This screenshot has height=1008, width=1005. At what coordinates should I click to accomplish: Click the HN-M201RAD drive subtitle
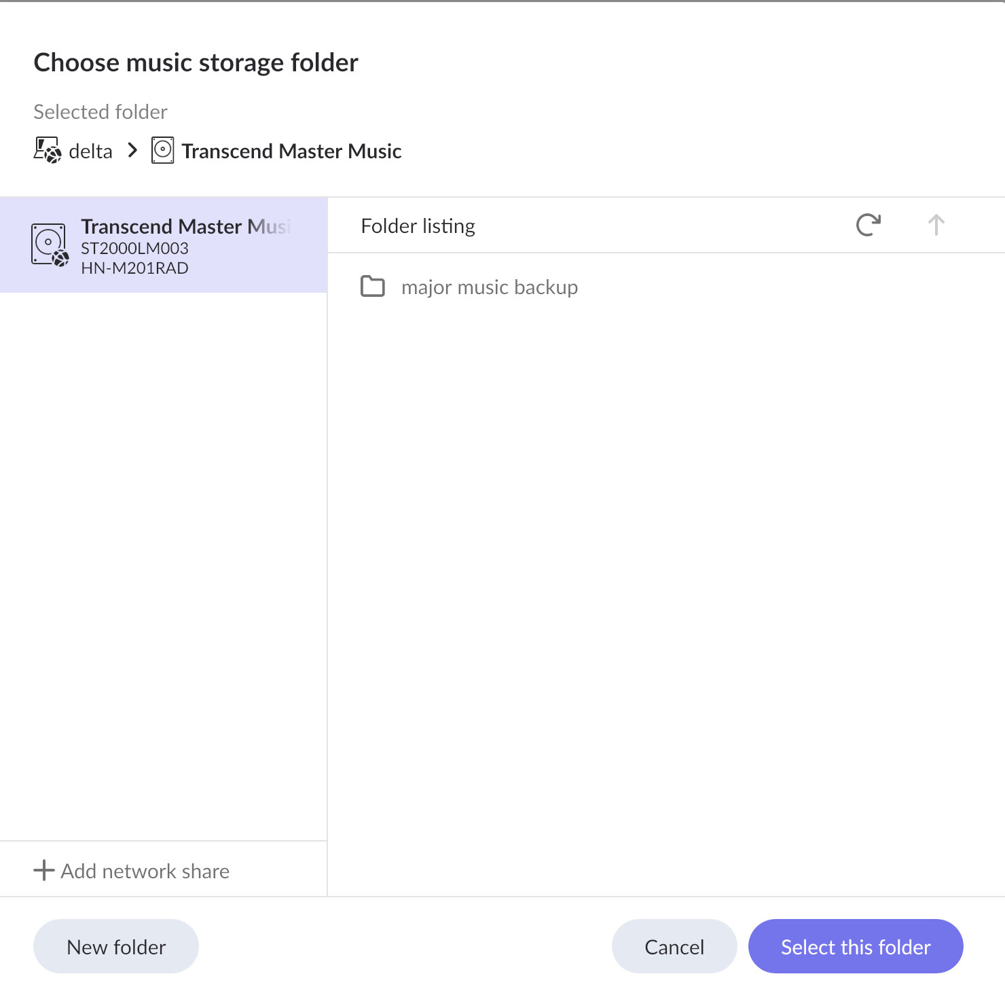[134, 268]
